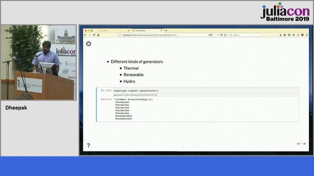Click the red shield extension icon
The width and height of the screenshot is (314, 176).
[x=302, y=35]
